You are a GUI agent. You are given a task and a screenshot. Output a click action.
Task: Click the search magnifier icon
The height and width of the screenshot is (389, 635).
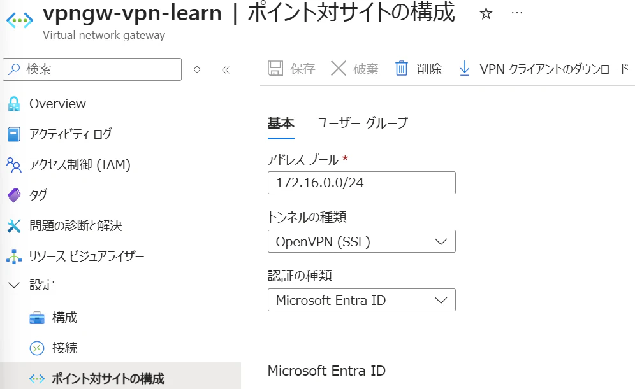pyautogui.click(x=14, y=69)
